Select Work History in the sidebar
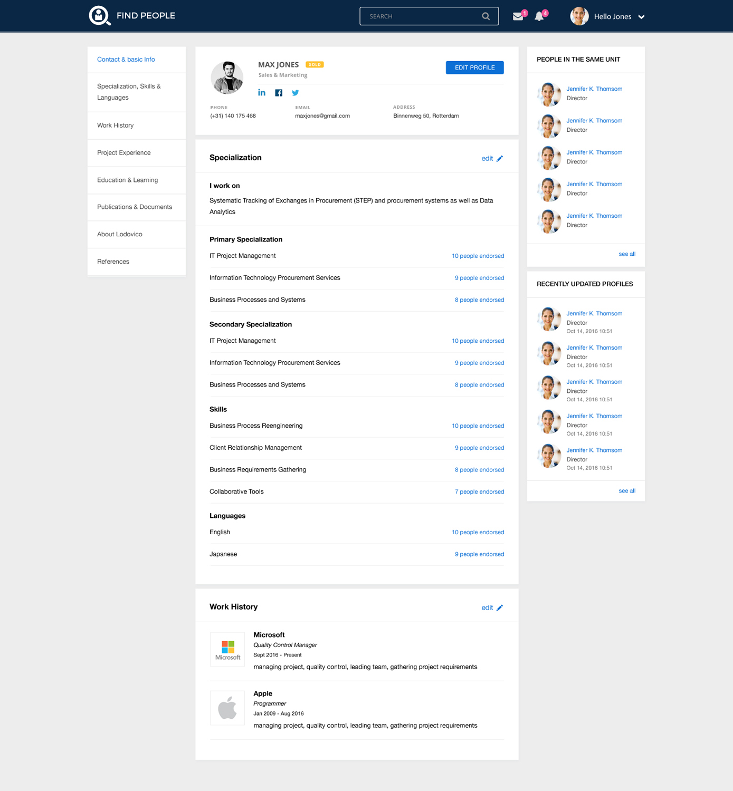Image resolution: width=733 pixels, height=791 pixels. pos(115,126)
